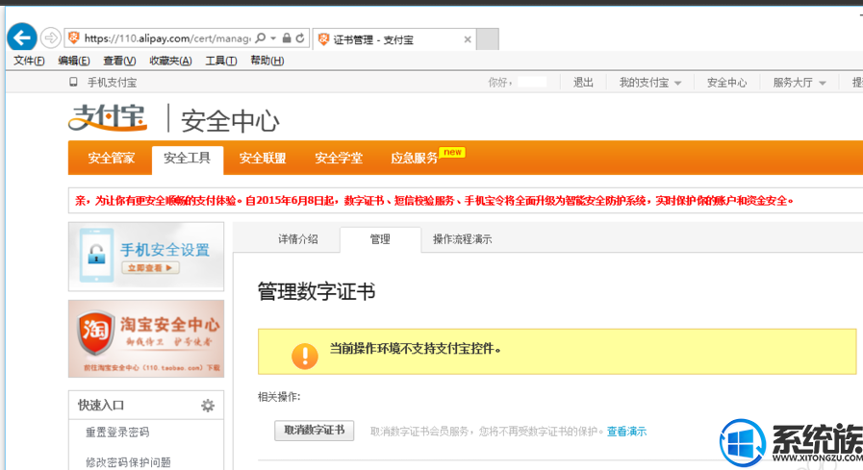Click the 管理数字证书 heading

(x=317, y=291)
